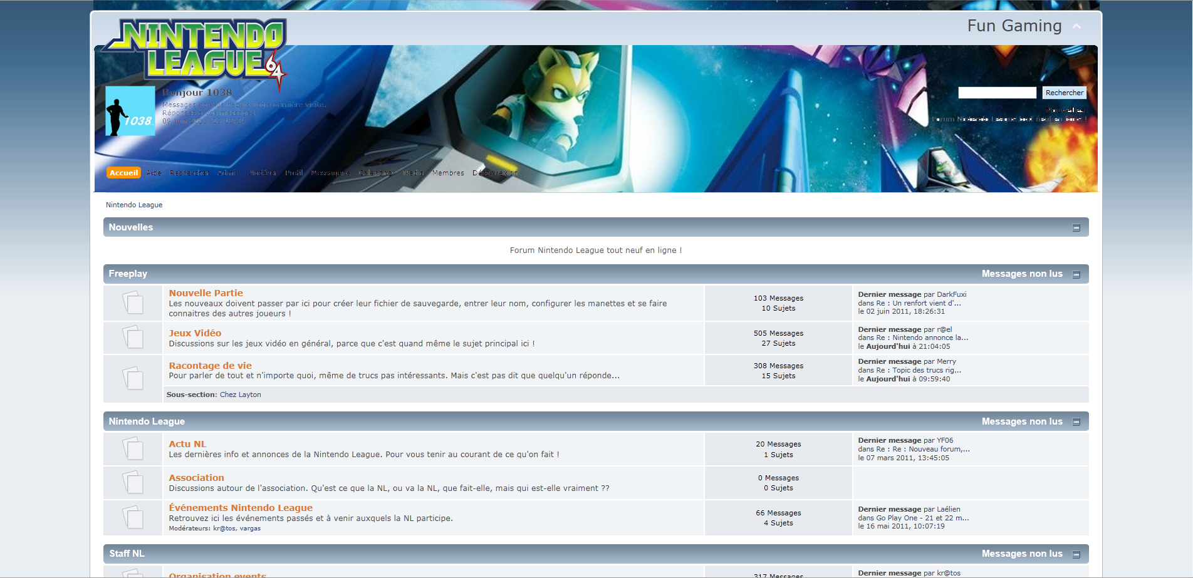Click the board icon for Jeux Vidéo
Image resolution: width=1193 pixels, height=578 pixels.
tap(132, 338)
